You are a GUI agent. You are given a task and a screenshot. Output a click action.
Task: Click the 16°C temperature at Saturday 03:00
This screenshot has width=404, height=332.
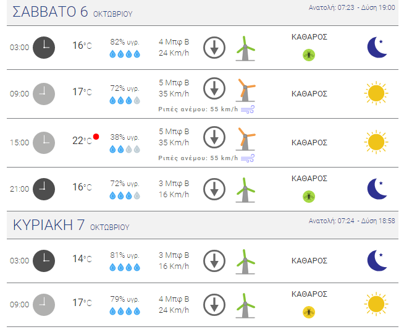coord(82,46)
